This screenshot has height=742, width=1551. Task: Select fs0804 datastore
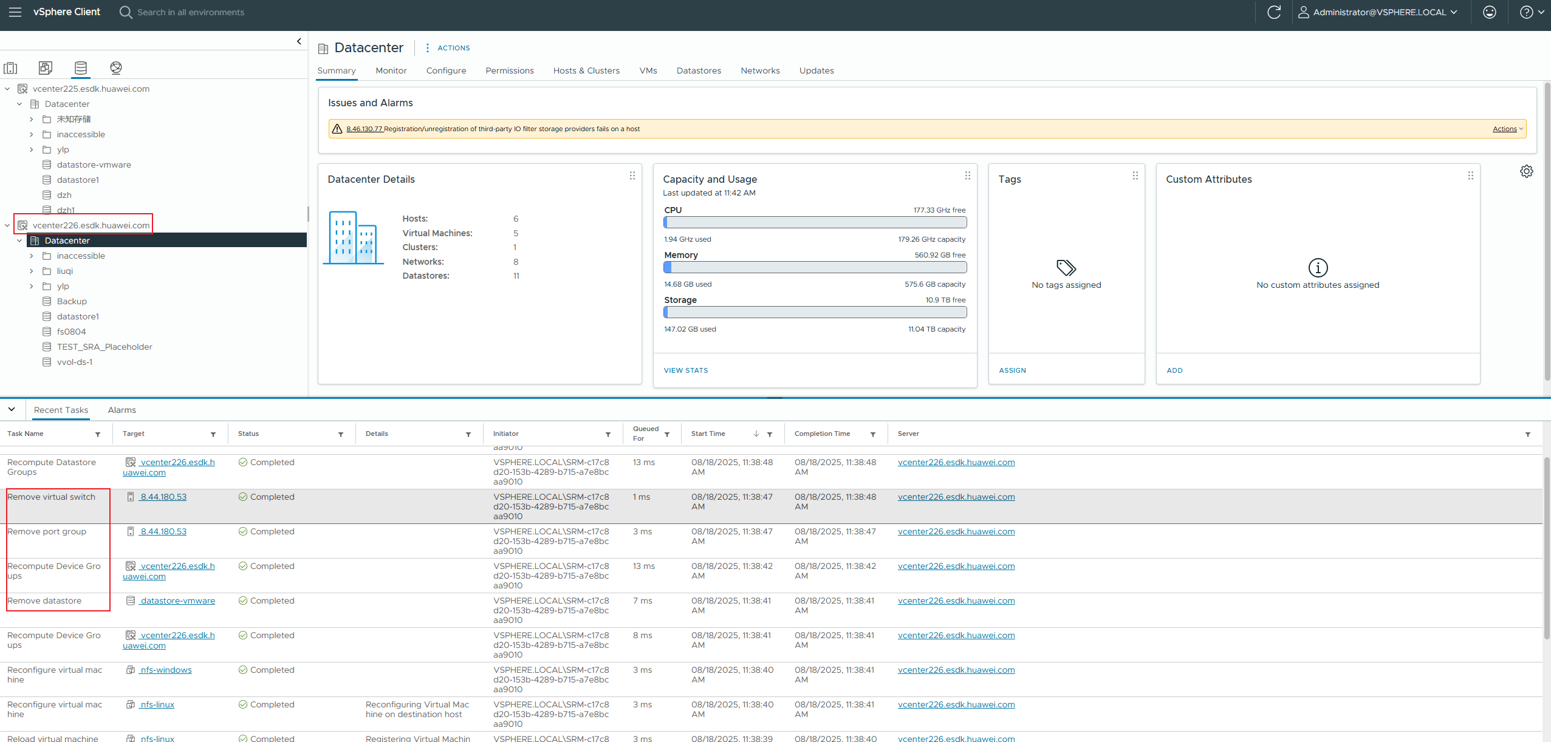(71, 332)
